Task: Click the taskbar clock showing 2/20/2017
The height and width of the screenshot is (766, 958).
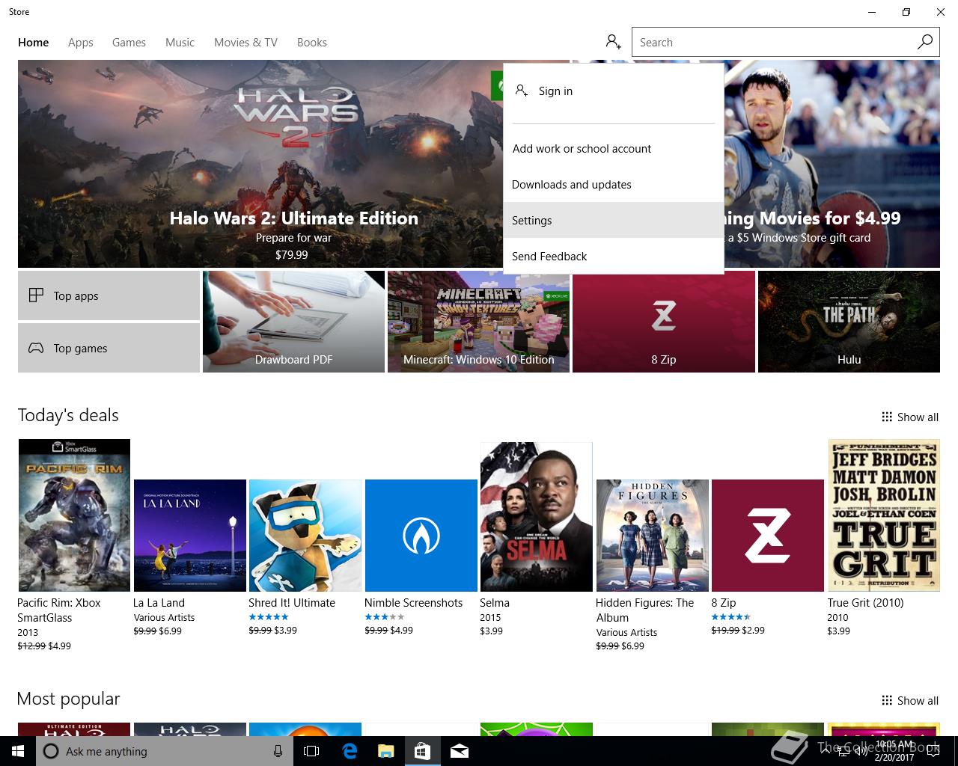Action: (894, 751)
